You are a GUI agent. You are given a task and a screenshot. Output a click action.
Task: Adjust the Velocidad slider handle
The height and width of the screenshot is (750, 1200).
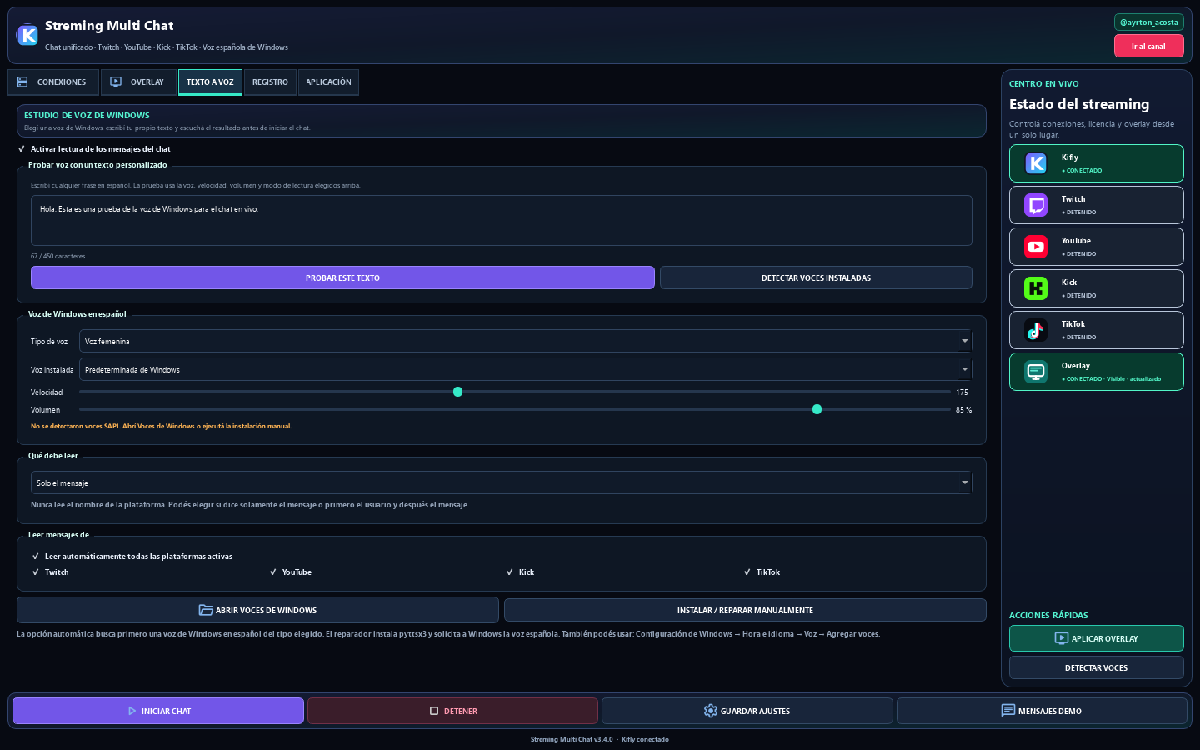[x=457, y=392]
